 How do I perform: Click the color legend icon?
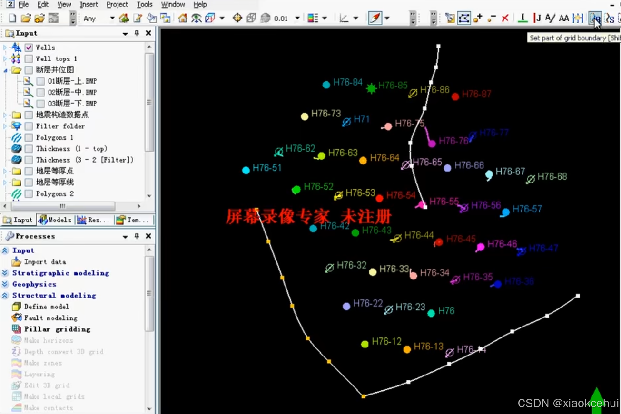313,19
